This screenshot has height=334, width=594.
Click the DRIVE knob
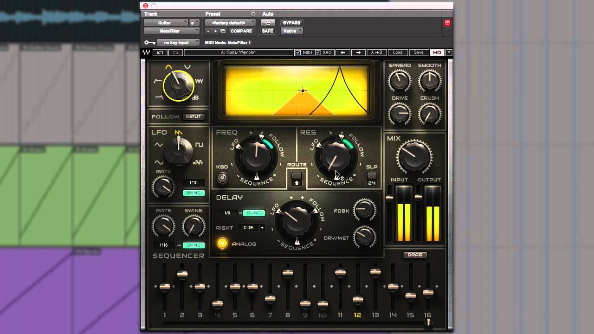(400, 114)
